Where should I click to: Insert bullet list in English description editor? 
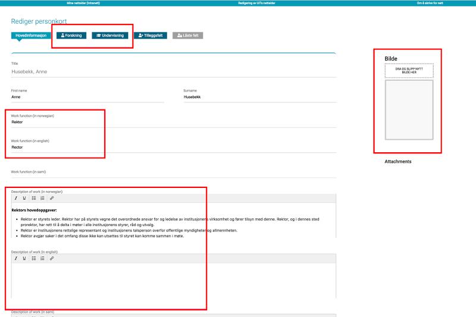coord(33,259)
